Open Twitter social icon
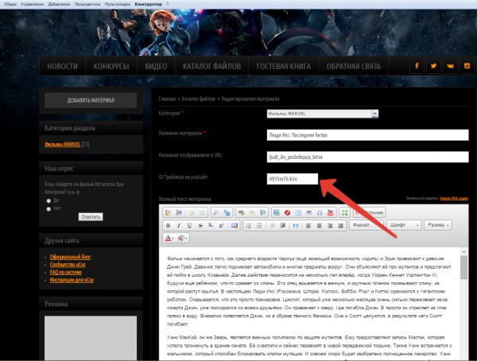The image size is (477, 361). click(433, 65)
